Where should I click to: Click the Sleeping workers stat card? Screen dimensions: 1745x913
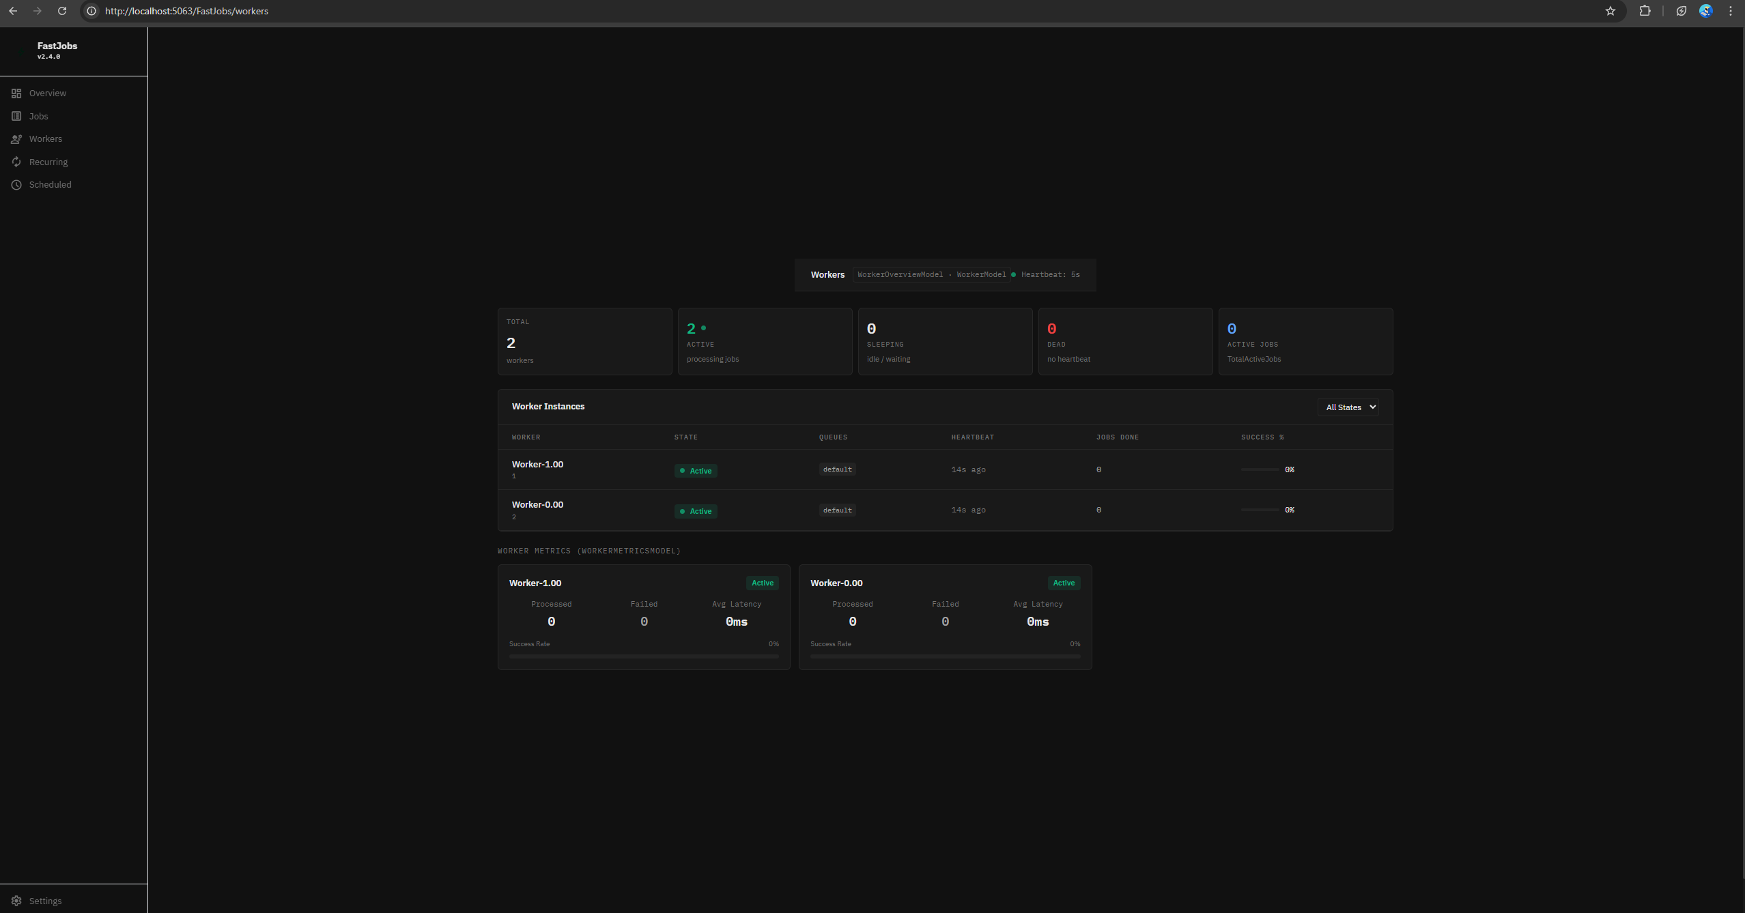click(x=946, y=341)
